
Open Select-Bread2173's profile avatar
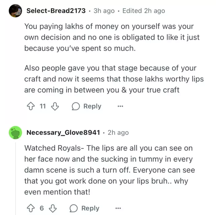(16, 10)
